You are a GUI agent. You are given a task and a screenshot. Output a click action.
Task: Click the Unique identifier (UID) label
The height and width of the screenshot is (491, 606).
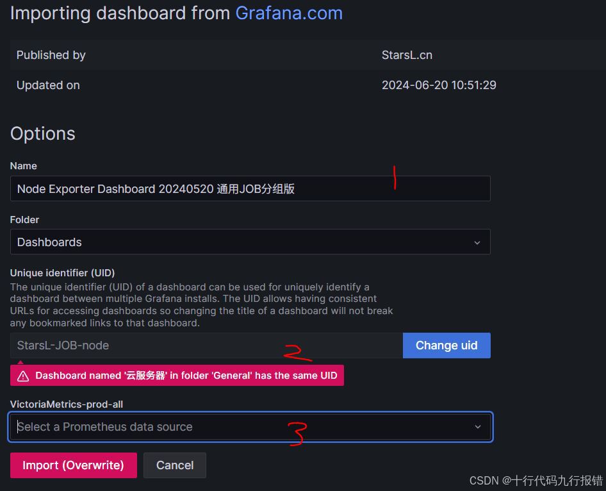pyautogui.click(x=62, y=273)
